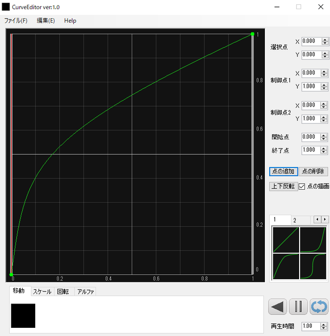The image size is (330, 336).
Task: Switch to the 回転 tab
Action: coord(63,292)
